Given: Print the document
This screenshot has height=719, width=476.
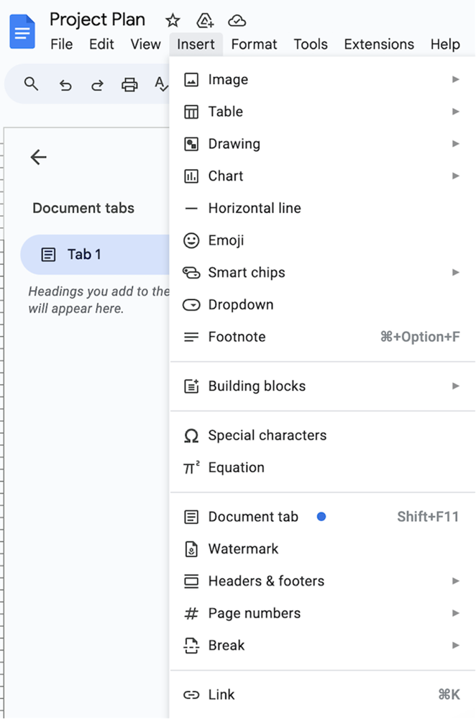Looking at the screenshot, I should pyautogui.click(x=129, y=85).
